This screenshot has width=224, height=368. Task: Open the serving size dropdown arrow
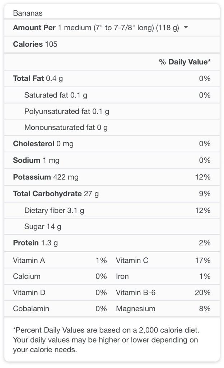pyautogui.click(x=186, y=28)
